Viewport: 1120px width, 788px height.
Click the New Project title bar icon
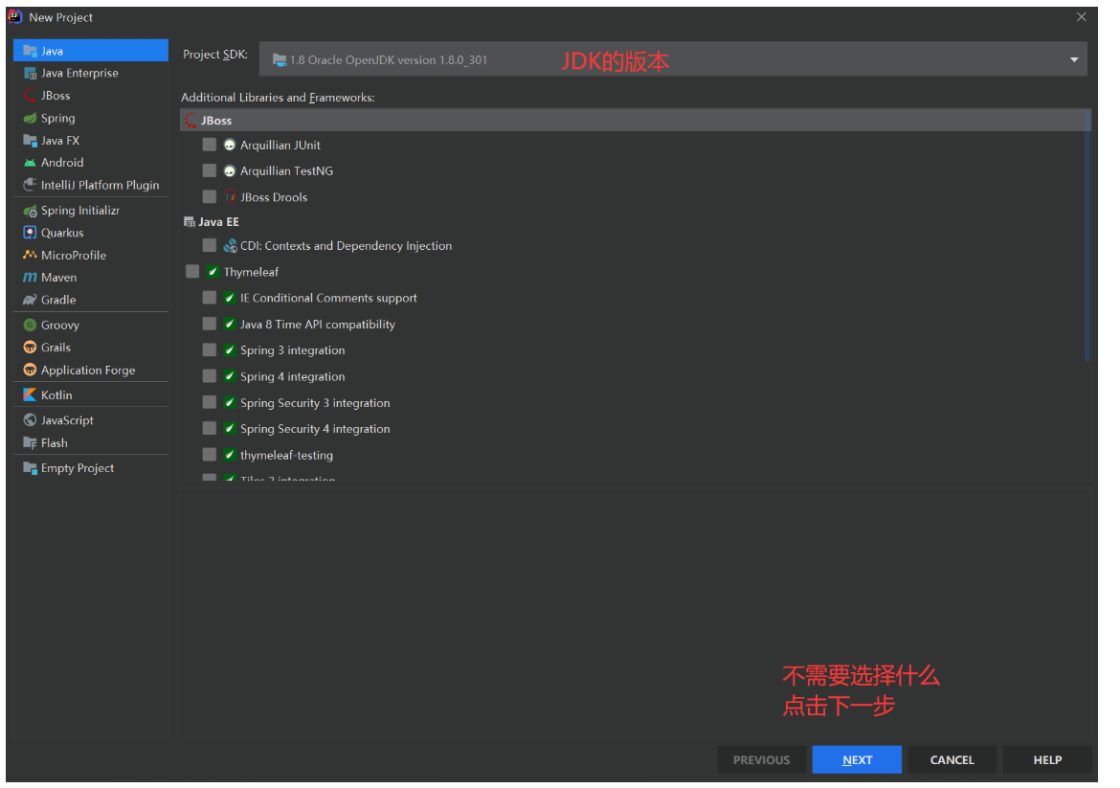(x=15, y=16)
